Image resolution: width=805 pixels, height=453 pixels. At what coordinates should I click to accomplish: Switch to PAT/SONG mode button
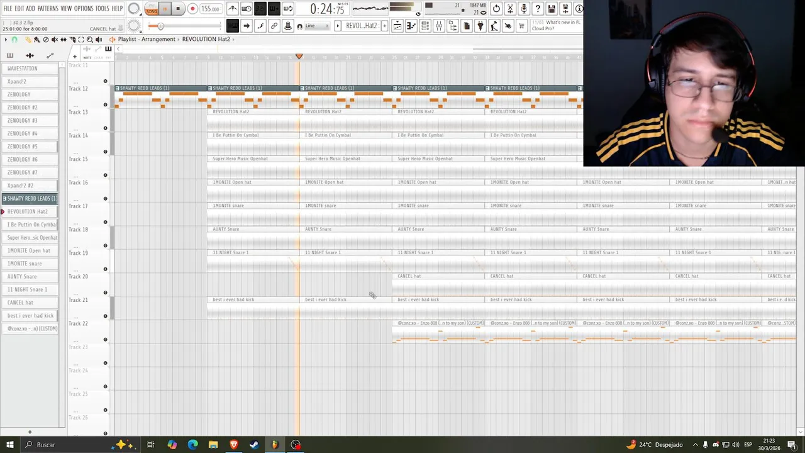point(151,9)
